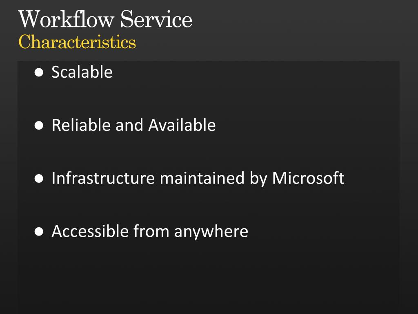Click the word 'by' in third bullet

point(258,179)
